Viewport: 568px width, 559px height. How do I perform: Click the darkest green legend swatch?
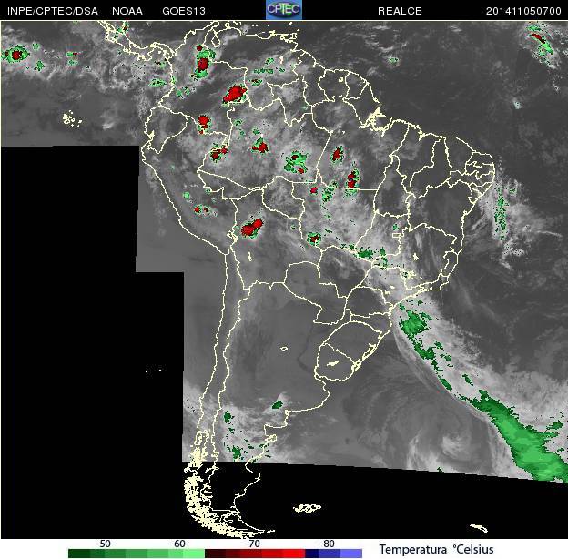[x=79, y=554]
